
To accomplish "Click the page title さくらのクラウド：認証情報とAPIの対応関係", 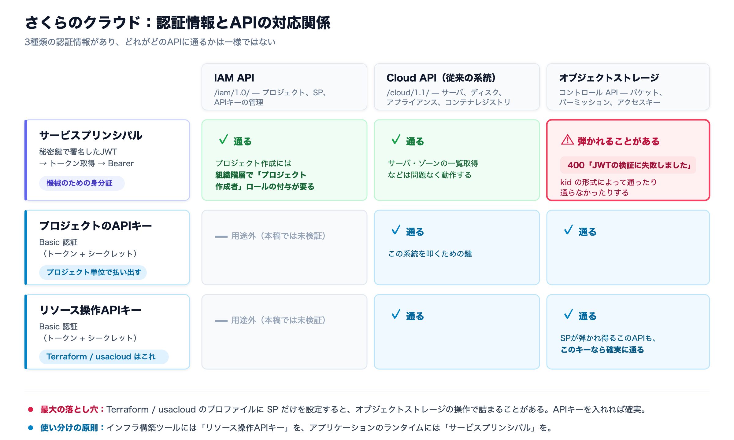I will pos(178,23).
